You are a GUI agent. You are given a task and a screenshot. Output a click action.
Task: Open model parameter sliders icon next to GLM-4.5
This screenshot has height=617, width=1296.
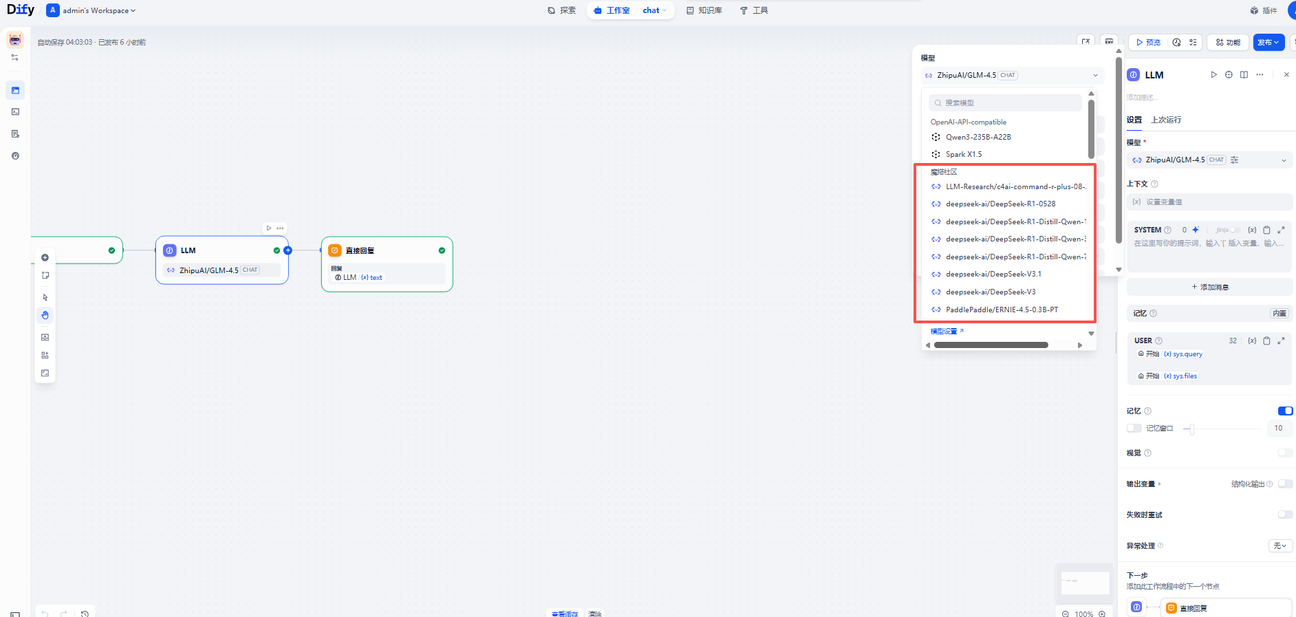(1235, 160)
